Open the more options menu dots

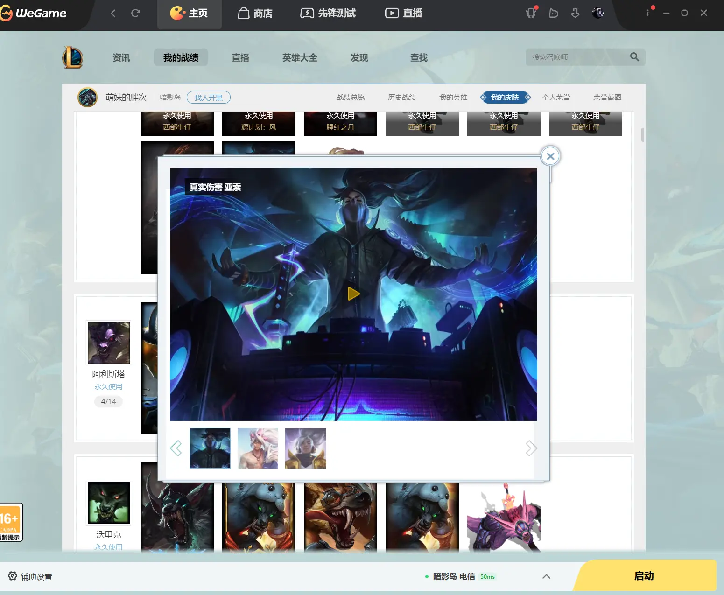click(x=648, y=13)
